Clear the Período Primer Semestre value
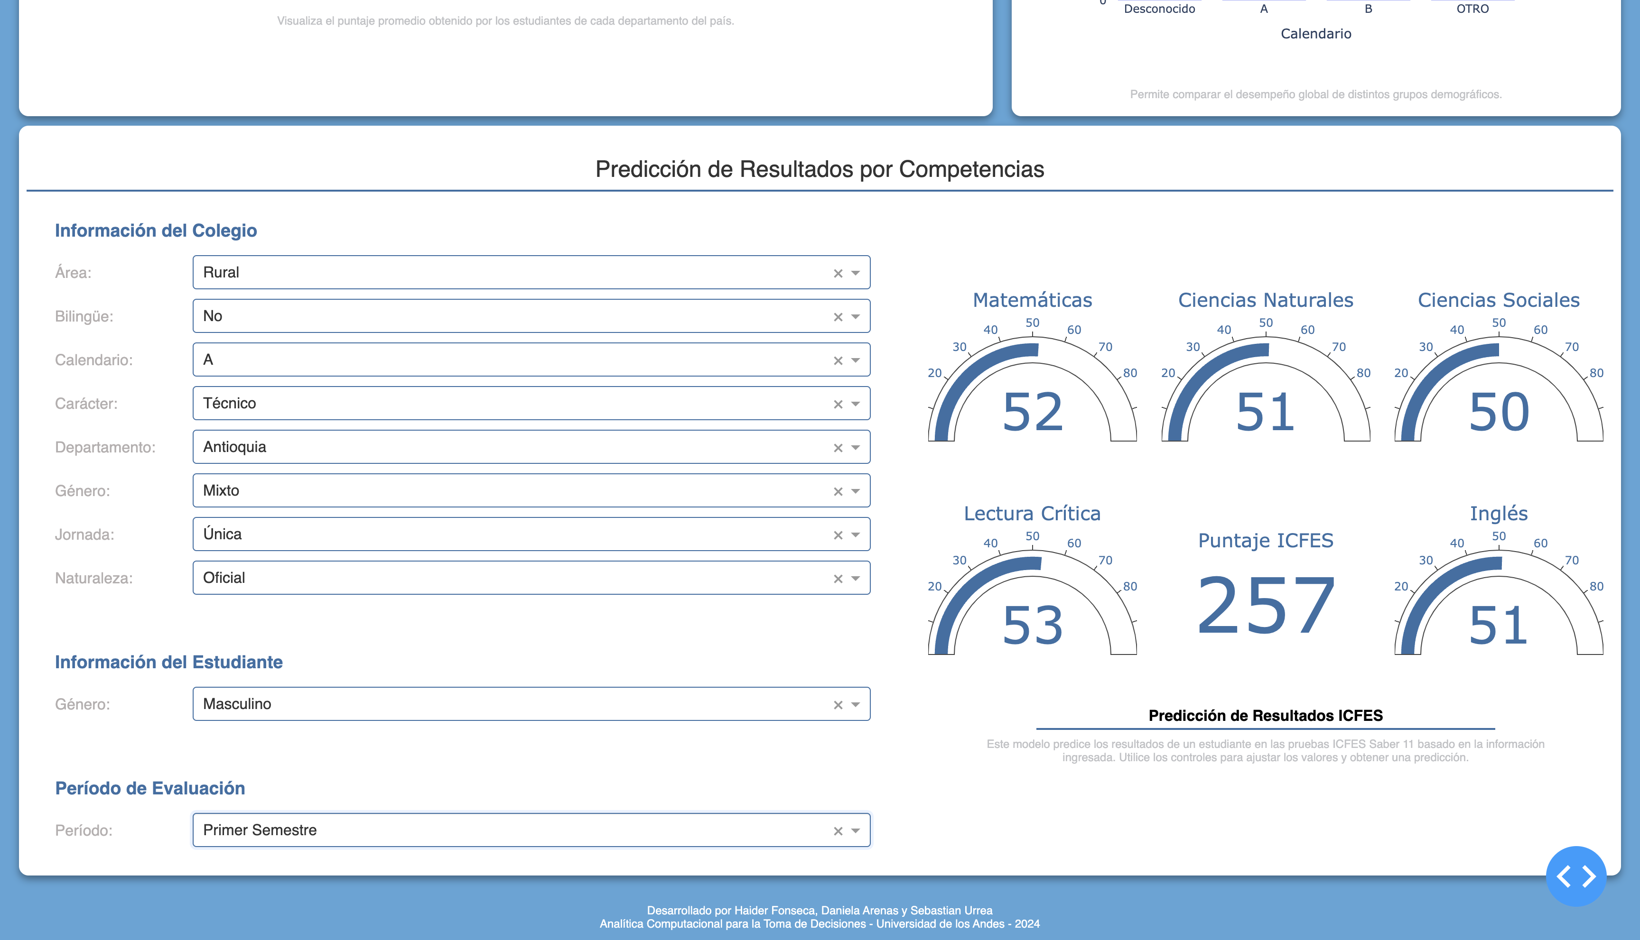Image resolution: width=1640 pixels, height=940 pixels. tap(838, 831)
